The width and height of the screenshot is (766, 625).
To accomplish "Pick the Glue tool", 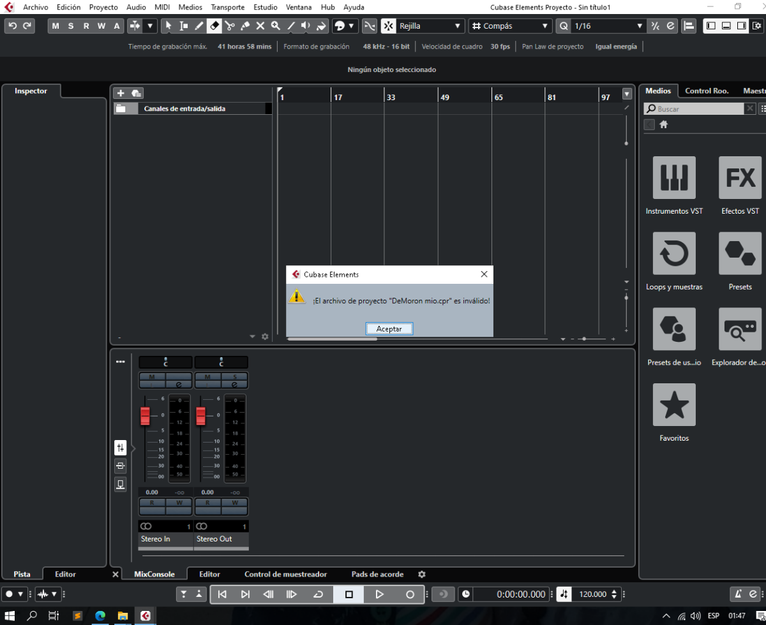I will 245,26.
